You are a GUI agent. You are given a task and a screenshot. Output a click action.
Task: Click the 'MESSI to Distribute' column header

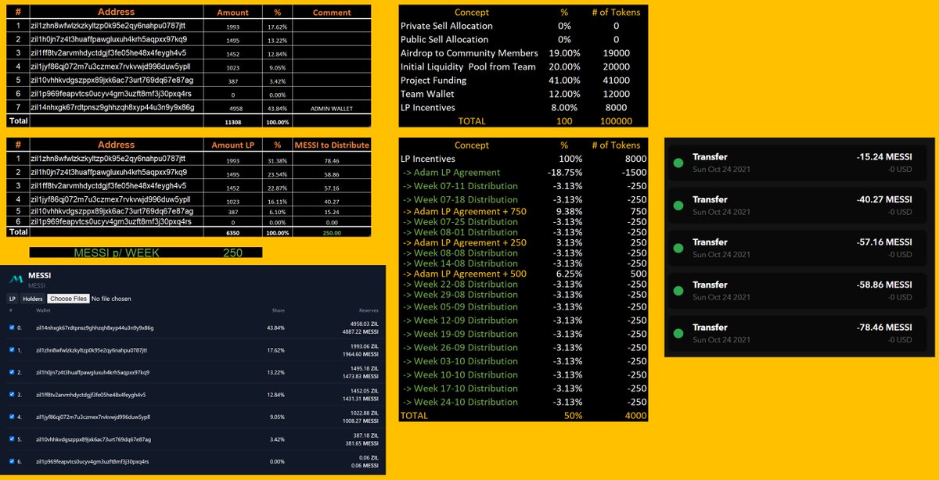(332, 145)
